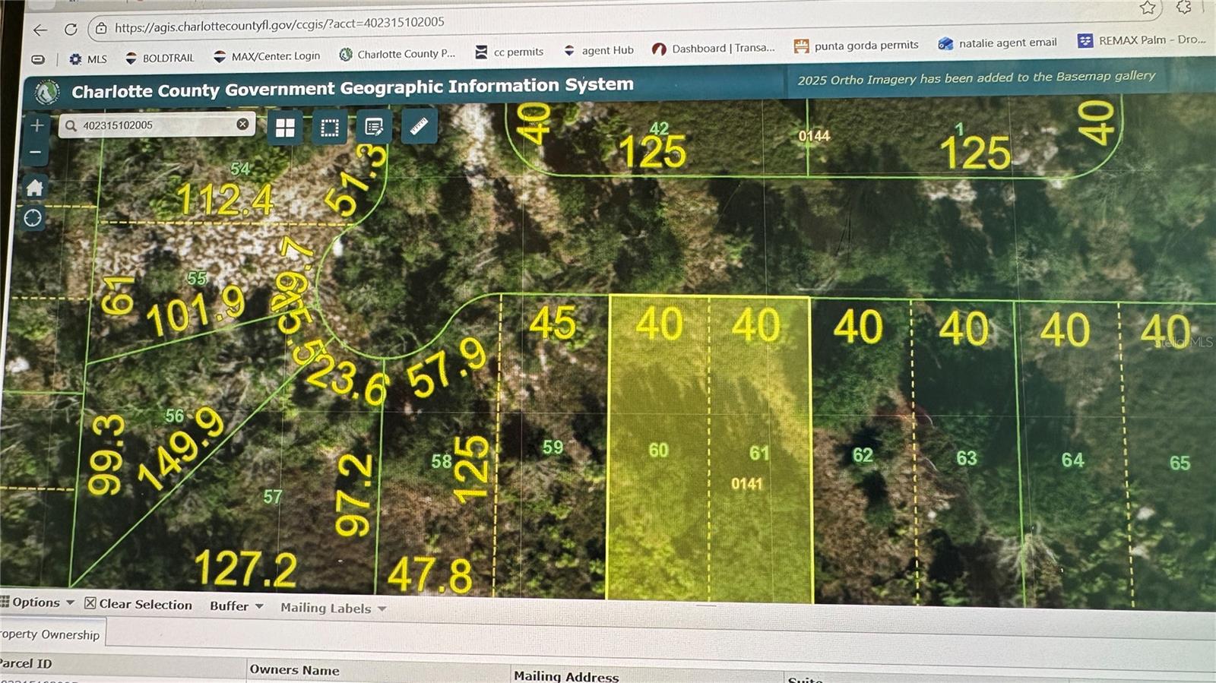Click the browser back arrow
Viewport: 1216px width, 683px height.
coord(40,30)
